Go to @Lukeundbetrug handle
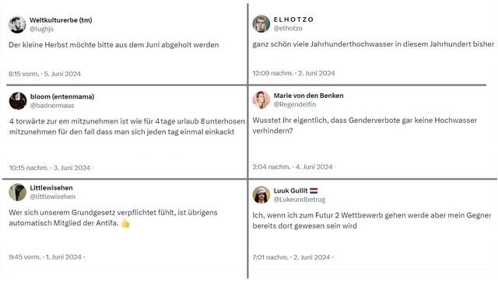 click(x=300, y=200)
